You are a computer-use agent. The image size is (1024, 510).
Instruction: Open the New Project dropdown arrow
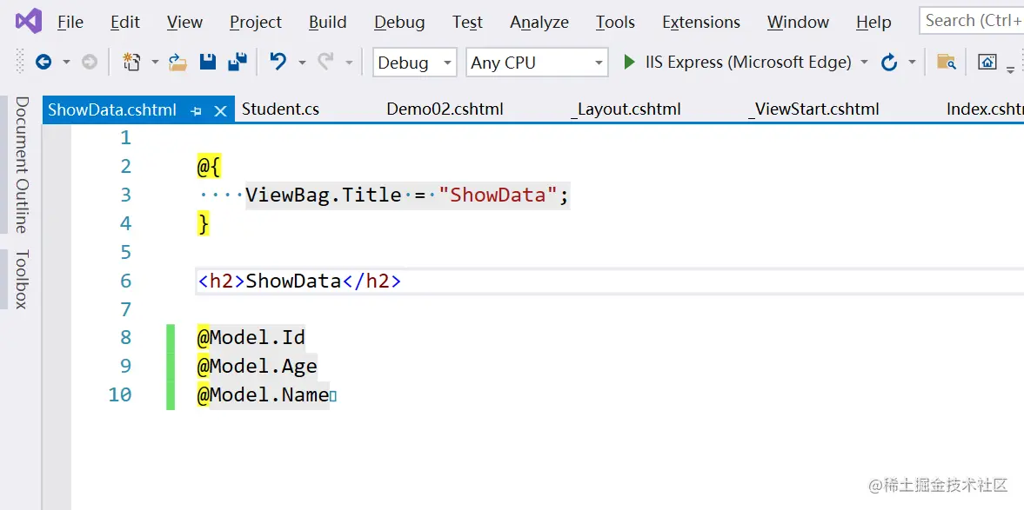(155, 63)
